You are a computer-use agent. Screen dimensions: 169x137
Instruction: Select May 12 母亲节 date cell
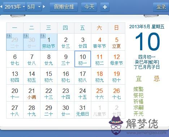(x=117, y=59)
